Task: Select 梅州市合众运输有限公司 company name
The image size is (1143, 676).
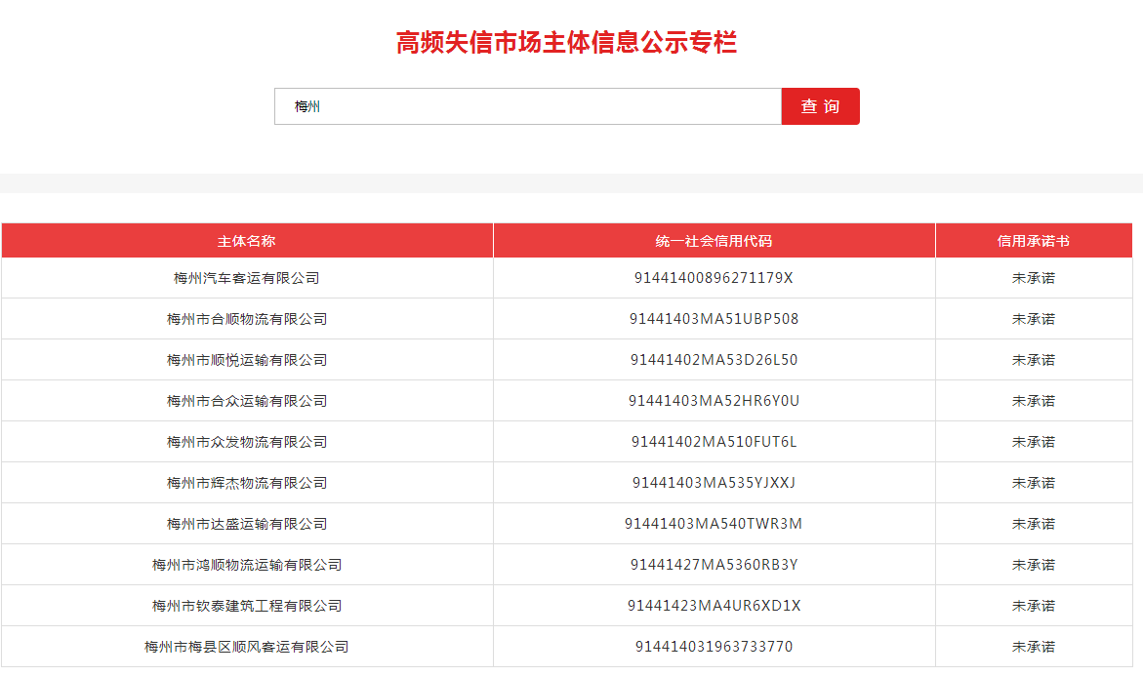Action: pyautogui.click(x=247, y=401)
